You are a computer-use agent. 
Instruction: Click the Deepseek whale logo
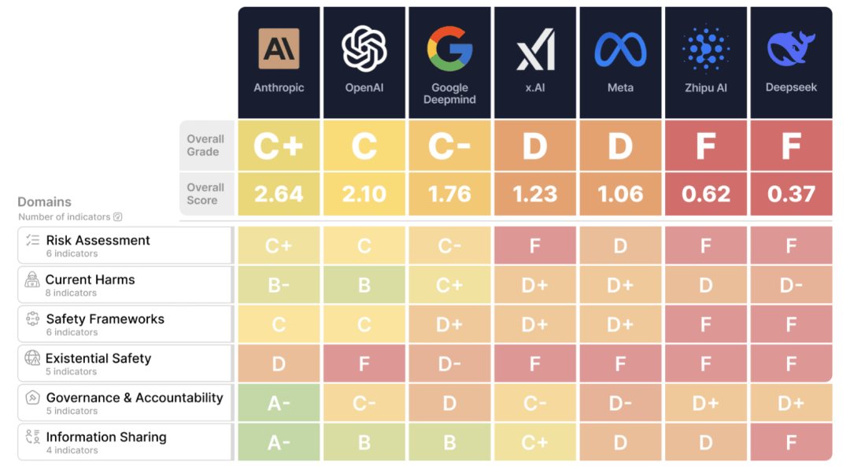coord(791,49)
